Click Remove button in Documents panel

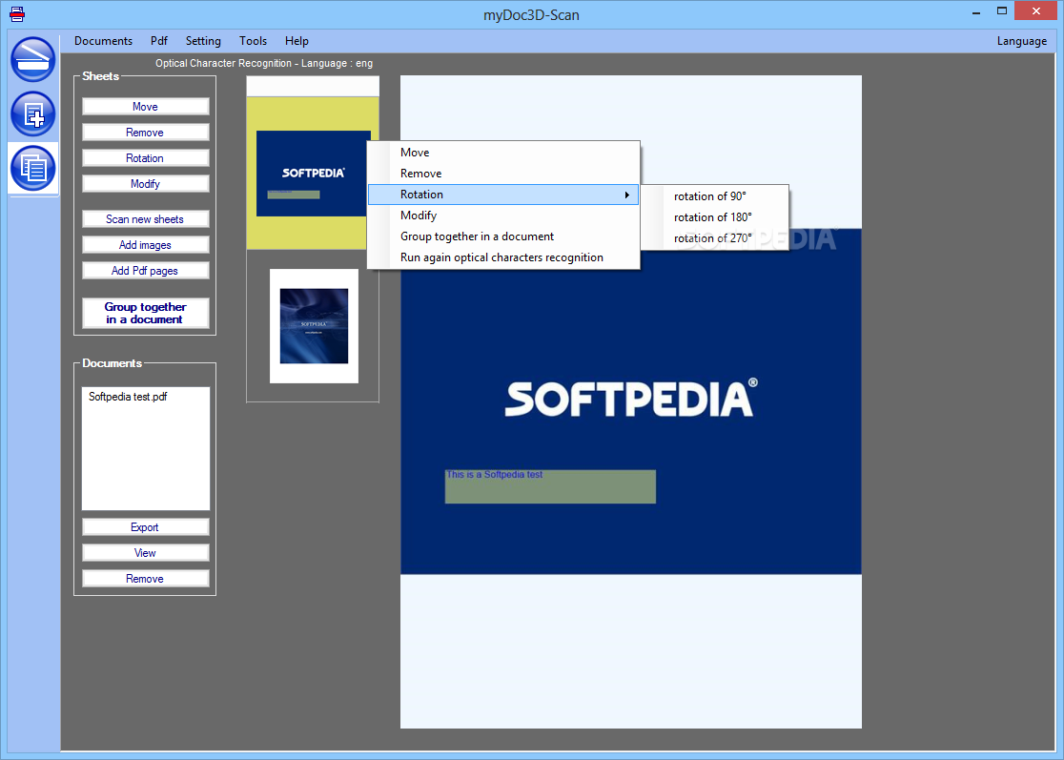(x=145, y=579)
